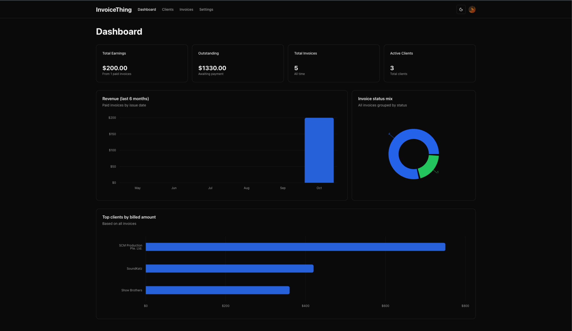Click the SCM Production Pte. Ltd. bar
Image resolution: width=572 pixels, height=331 pixels.
295,247
